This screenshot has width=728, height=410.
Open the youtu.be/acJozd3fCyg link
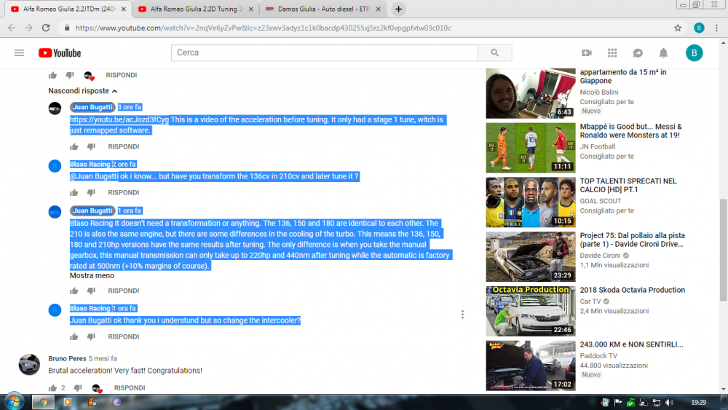coord(119,120)
